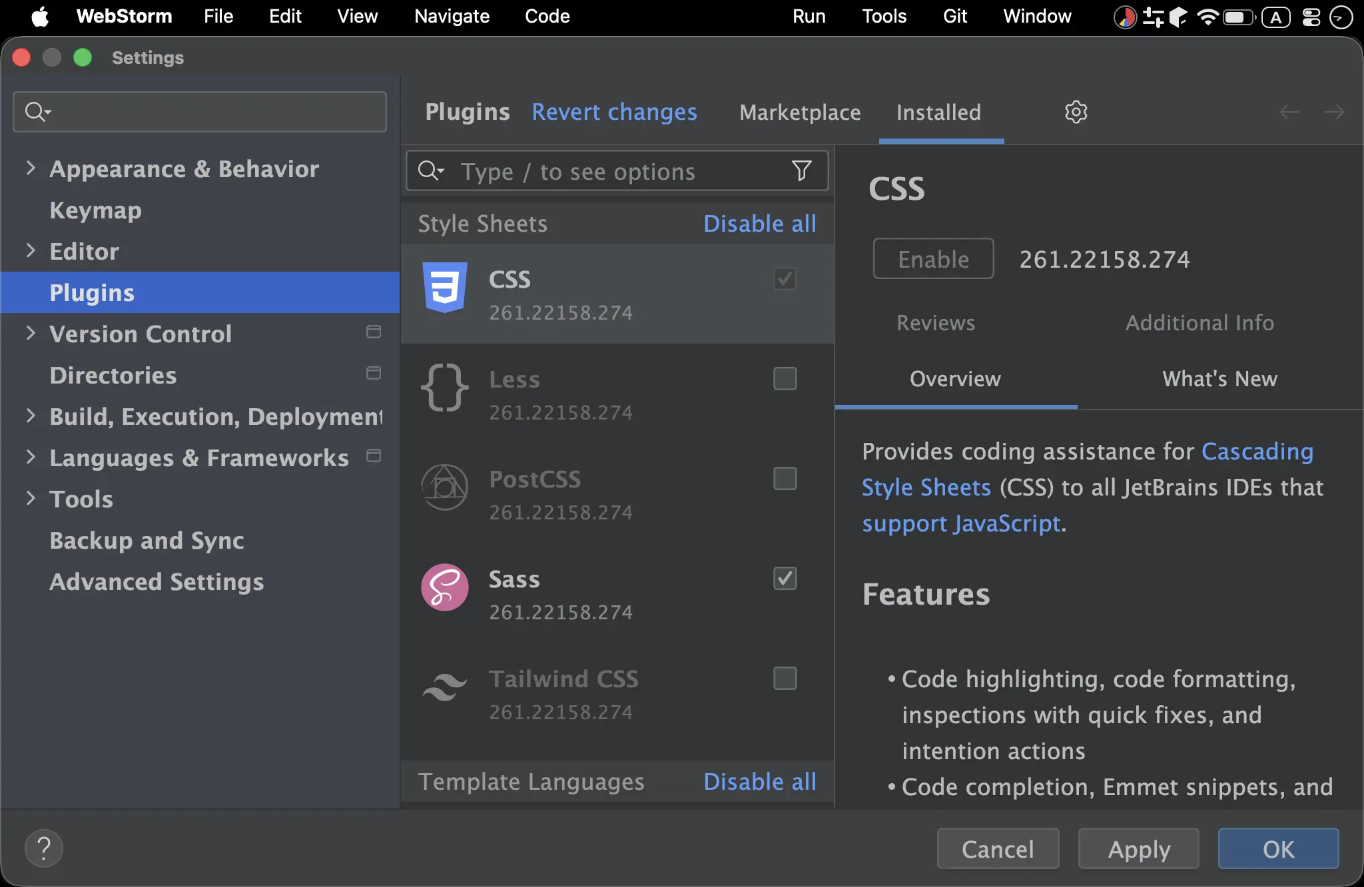The image size is (1364, 887).
Task: Open macOS Control Center icon
Action: [x=1311, y=17]
